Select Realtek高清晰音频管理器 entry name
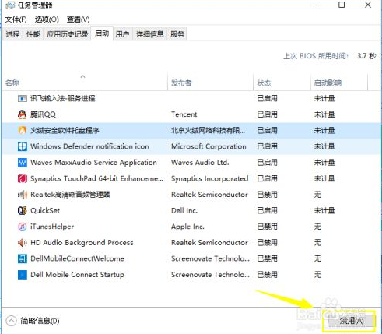The width and height of the screenshot is (382, 334). click(70, 195)
